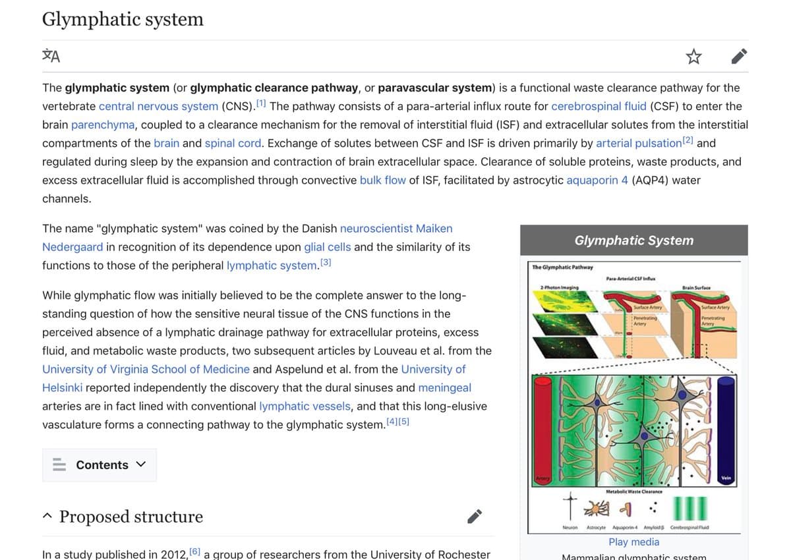The image size is (791, 560).
Task: Click the language selector icon
Action: tap(50, 57)
